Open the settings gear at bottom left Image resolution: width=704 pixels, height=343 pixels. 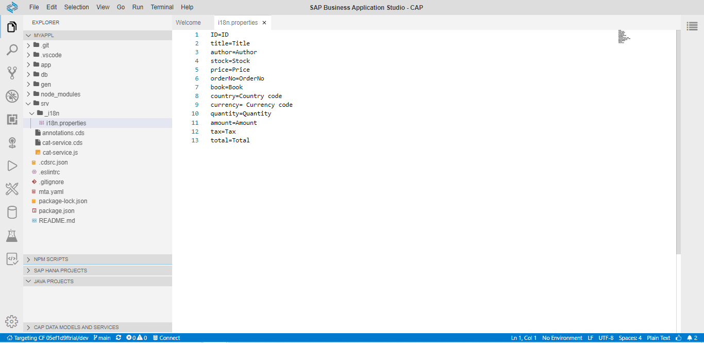pyautogui.click(x=11, y=321)
